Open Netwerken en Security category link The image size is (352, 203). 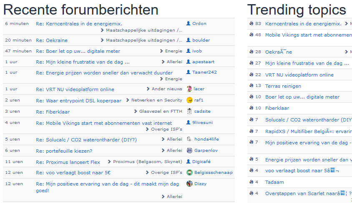[x=156, y=100]
